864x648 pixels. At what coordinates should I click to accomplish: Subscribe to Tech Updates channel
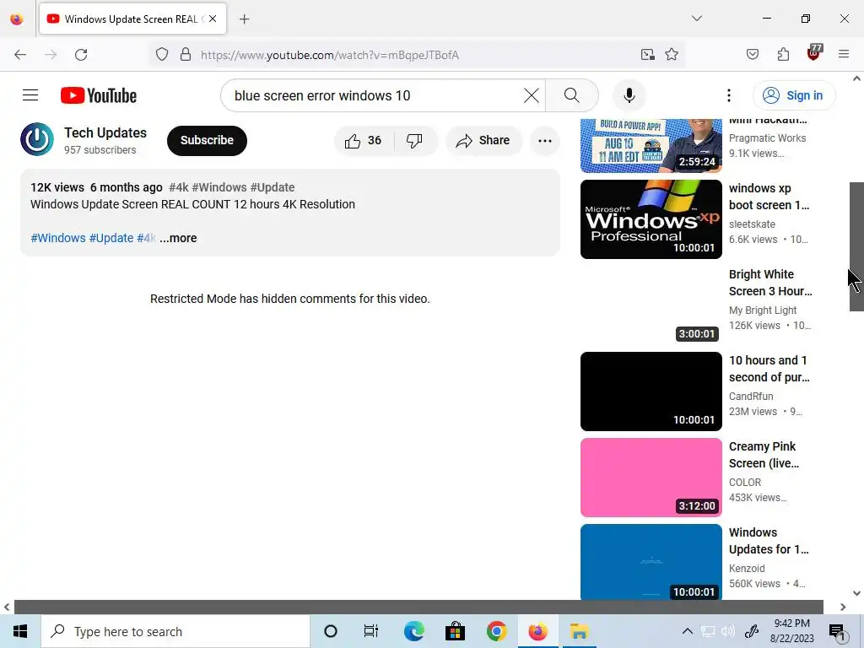pyautogui.click(x=207, y=141)
